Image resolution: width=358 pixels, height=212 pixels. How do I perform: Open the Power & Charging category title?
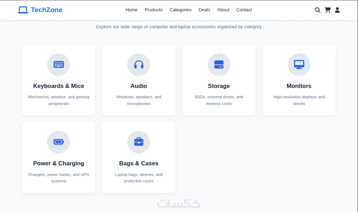58,163
